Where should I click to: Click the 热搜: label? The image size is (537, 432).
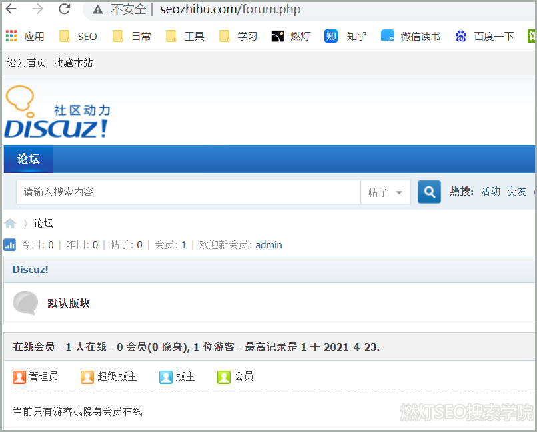461,191
